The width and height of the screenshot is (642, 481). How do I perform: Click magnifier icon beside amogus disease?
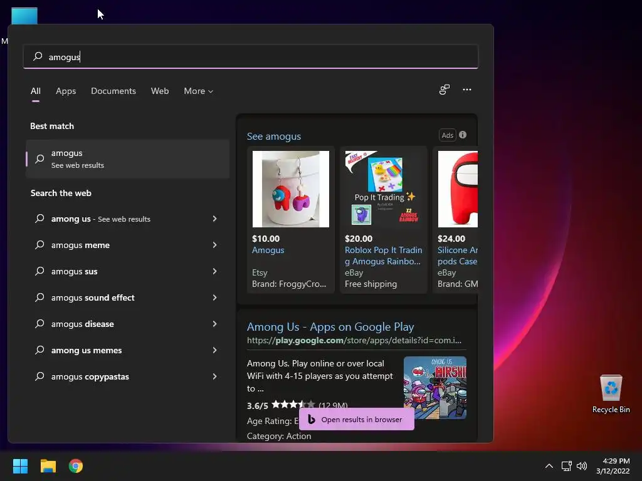point(39,324)
